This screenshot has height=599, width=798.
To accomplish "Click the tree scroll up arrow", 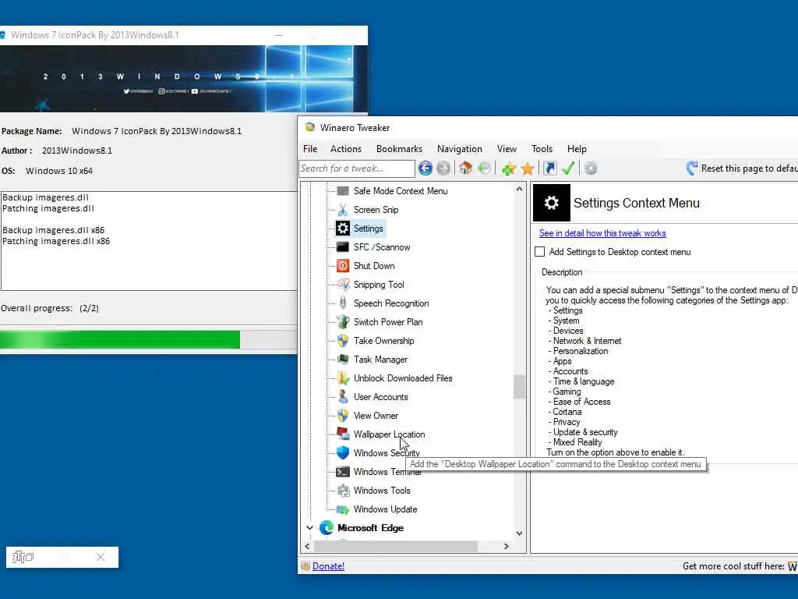I will [519, 189].
